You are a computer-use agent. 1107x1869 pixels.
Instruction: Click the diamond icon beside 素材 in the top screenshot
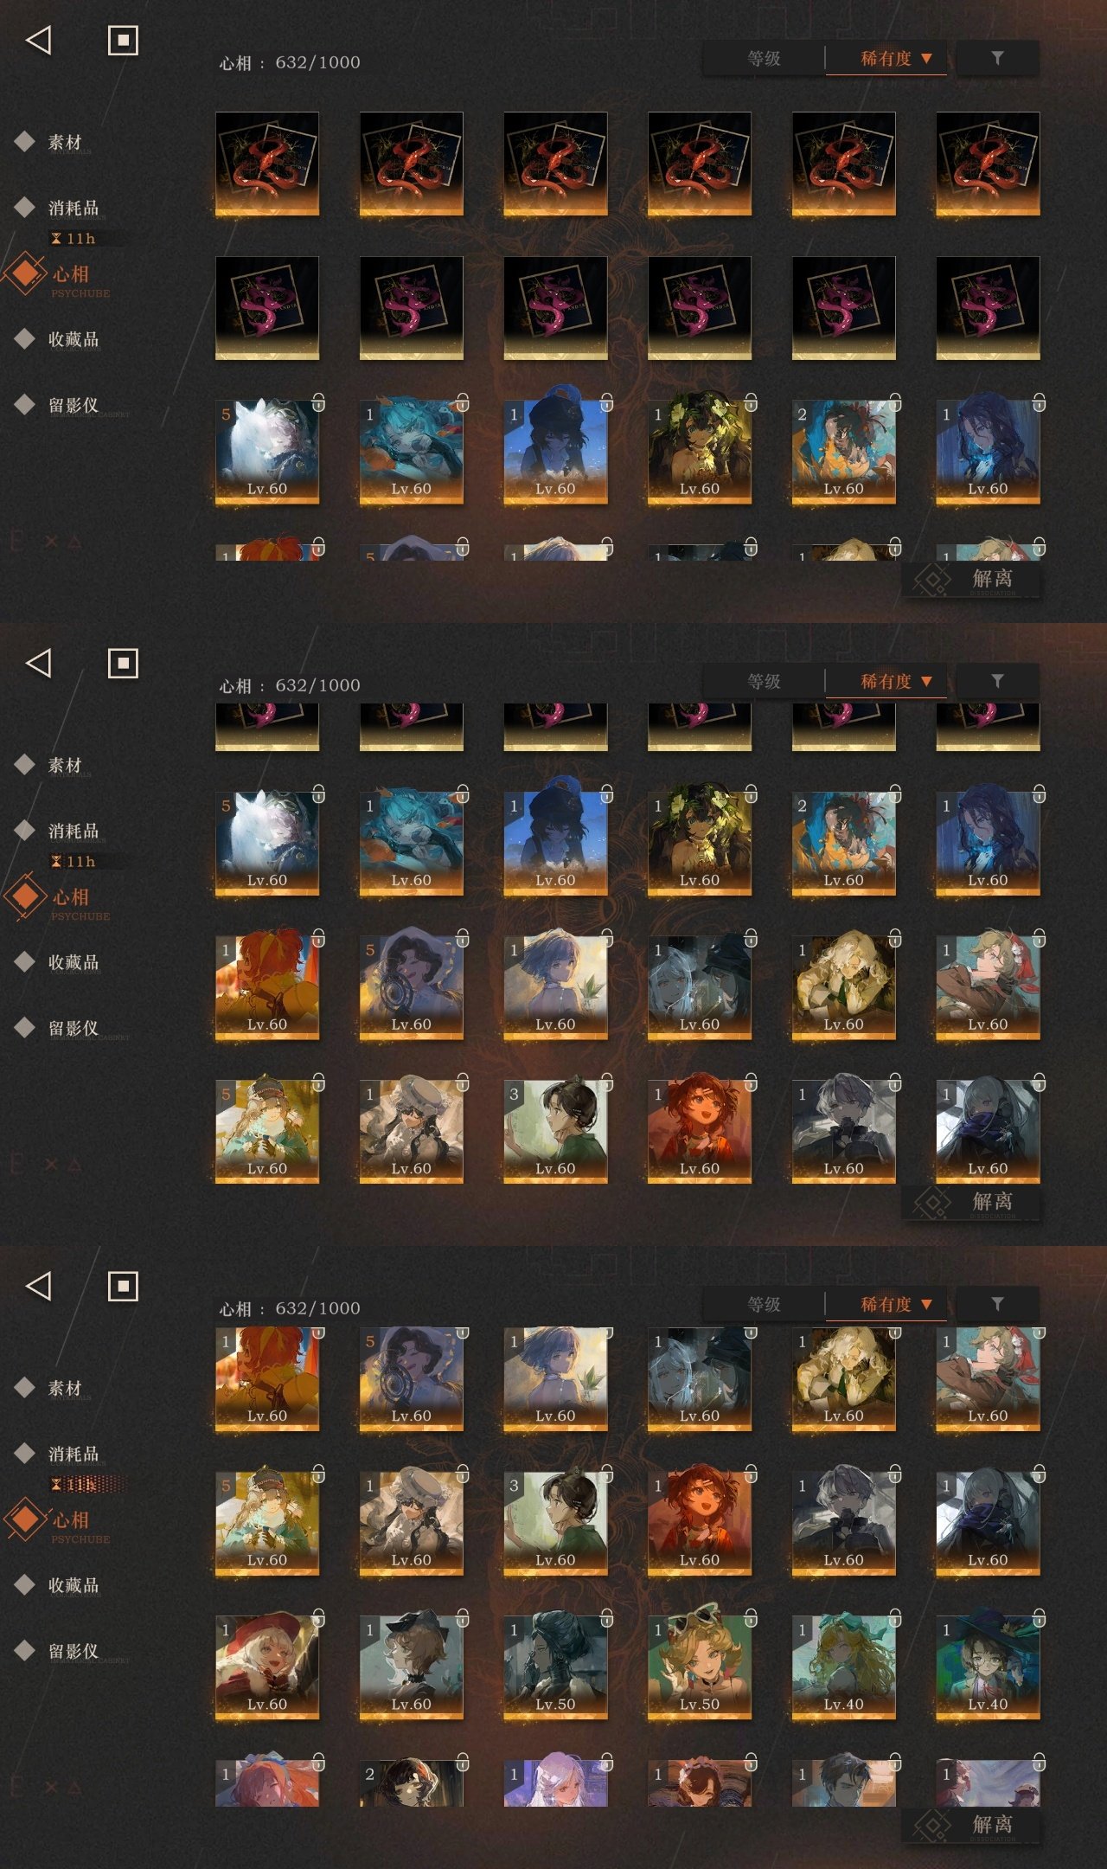click(x=25, y=141)
